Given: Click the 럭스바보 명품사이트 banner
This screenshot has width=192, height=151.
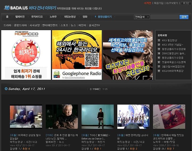Looking at the screenshot, I should pos(128,55).
